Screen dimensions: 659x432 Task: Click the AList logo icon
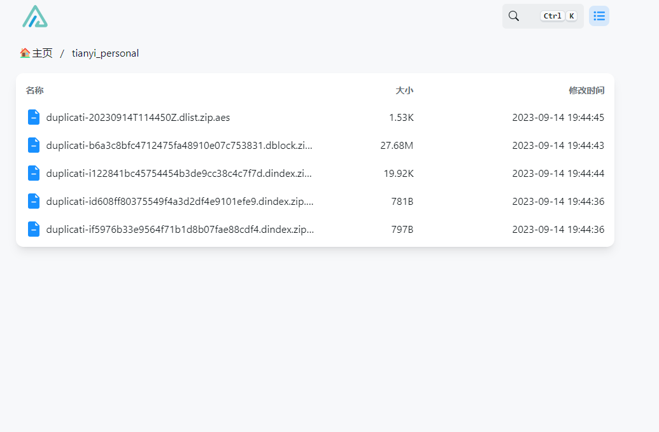(x=35, y=17)
